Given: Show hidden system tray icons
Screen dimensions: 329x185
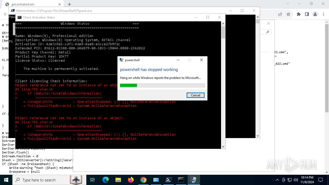Looking at the screenshot, I should tap(277, 180).
